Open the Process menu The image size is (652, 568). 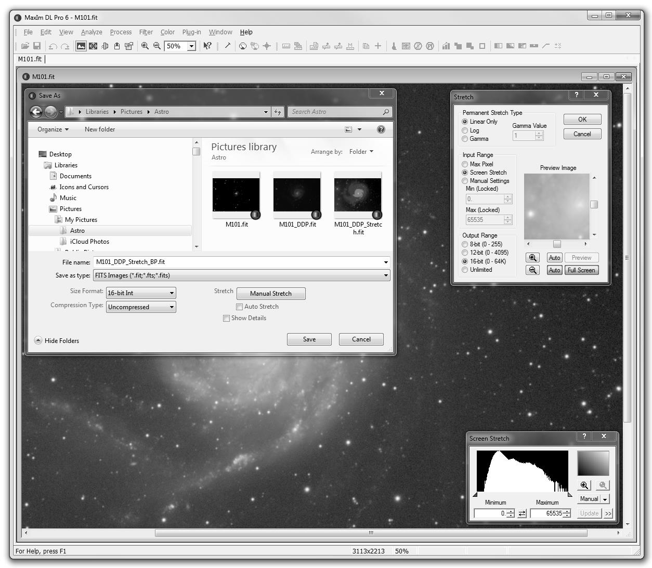[121, 32]
